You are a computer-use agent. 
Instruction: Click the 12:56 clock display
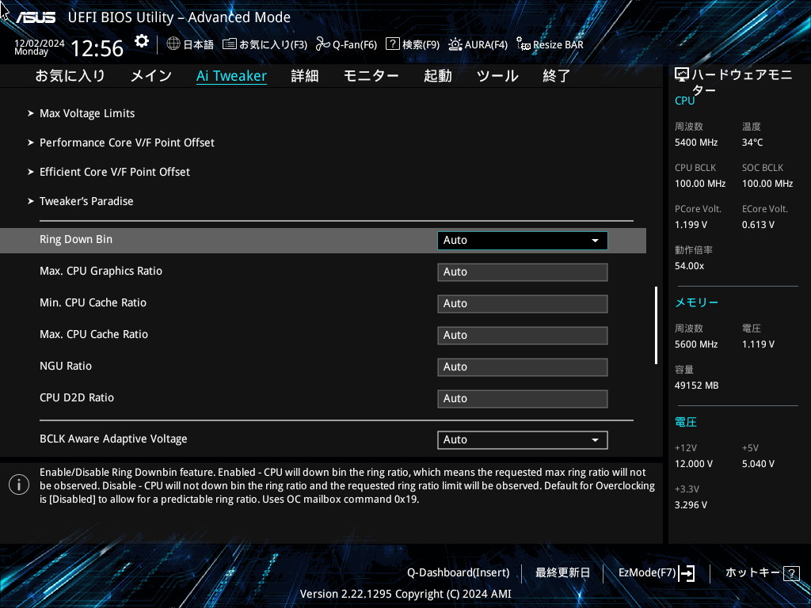[x=97, y=48]
